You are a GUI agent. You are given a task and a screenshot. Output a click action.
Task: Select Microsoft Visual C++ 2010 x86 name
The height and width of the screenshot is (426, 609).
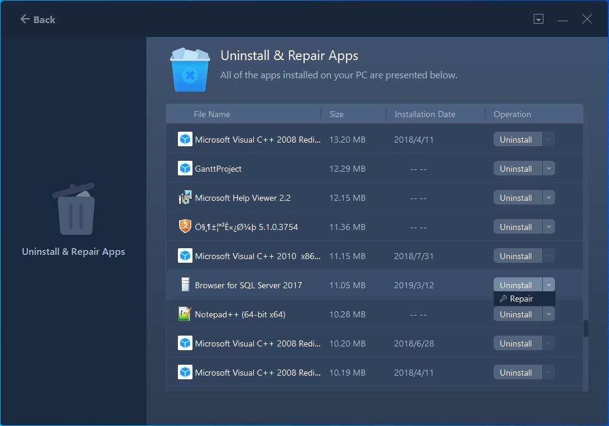(257, 256)
